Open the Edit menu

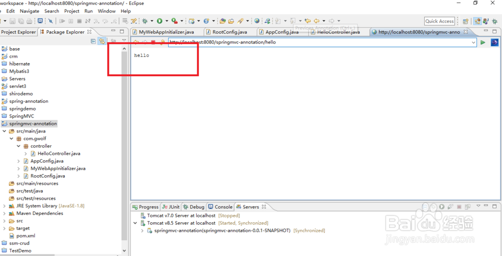tap(11, 11)
